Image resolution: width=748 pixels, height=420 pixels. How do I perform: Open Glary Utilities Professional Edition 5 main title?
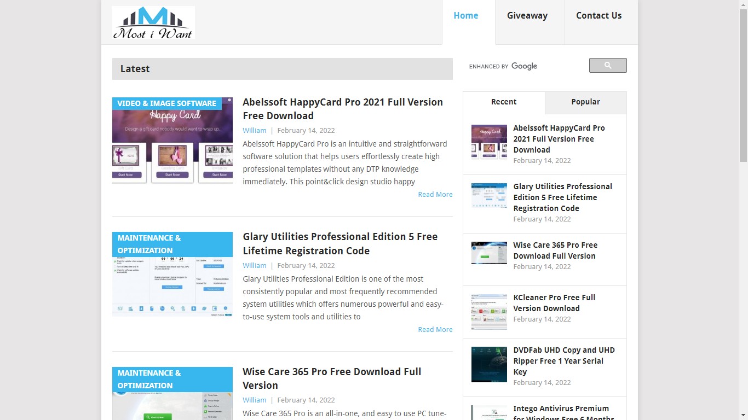[x=340, y=244]
